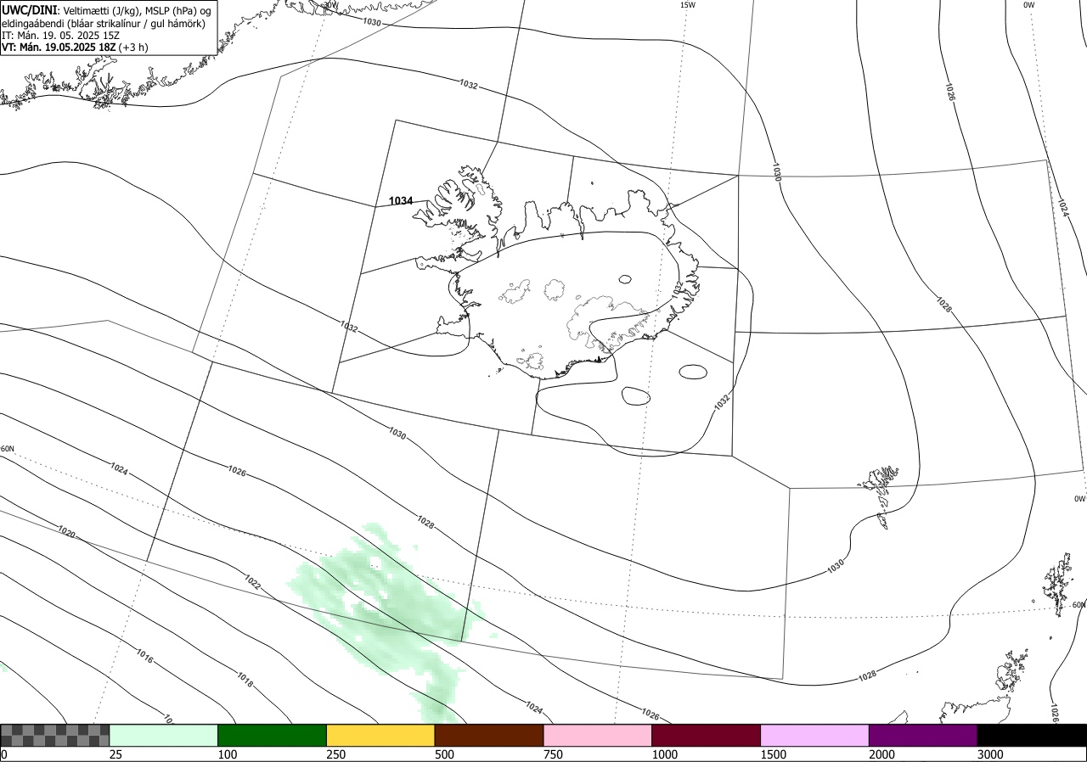1087x762 pixels.
Task: Select the 'IT: Mán. 19. 05. 2025 15Z' line
Action: pyautogui.click(x=62, y=36)
